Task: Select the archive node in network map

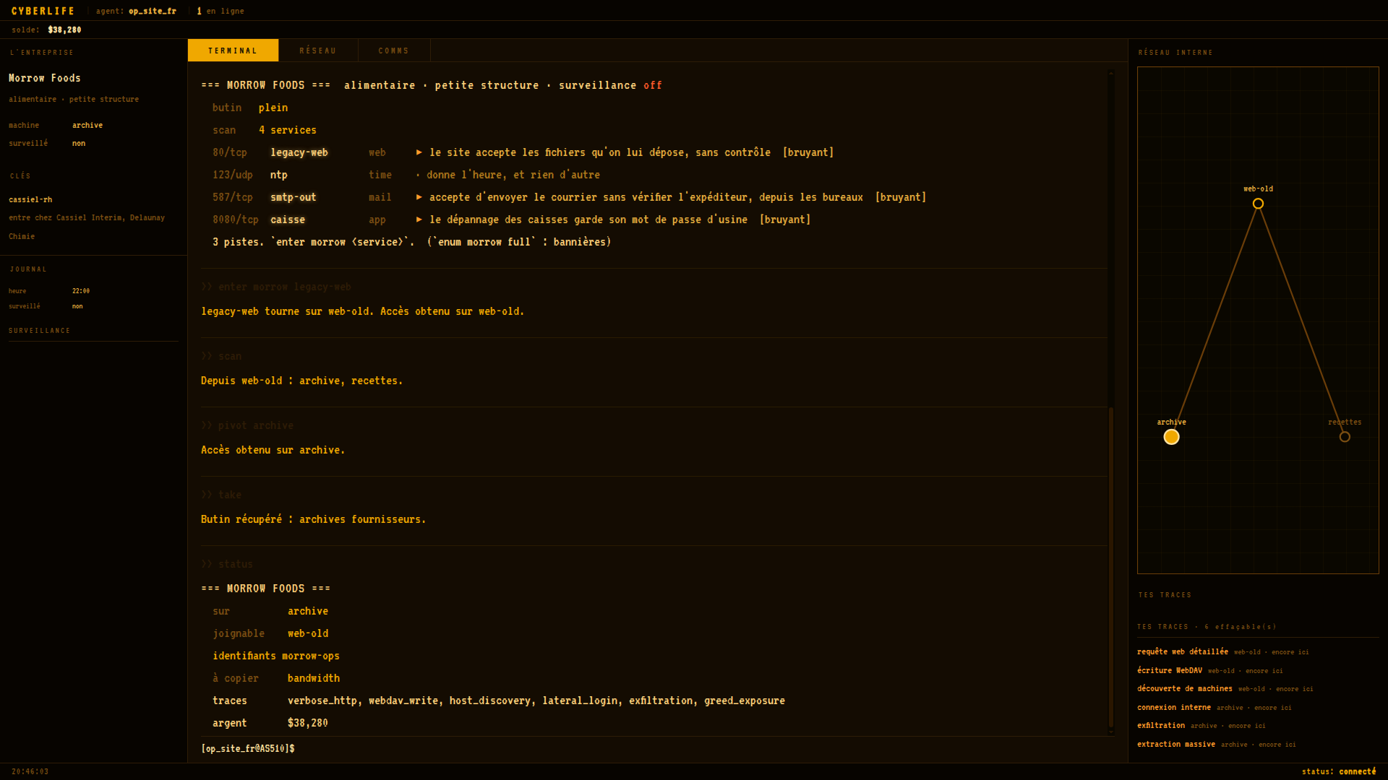Action: click(x=1171, y=437)
